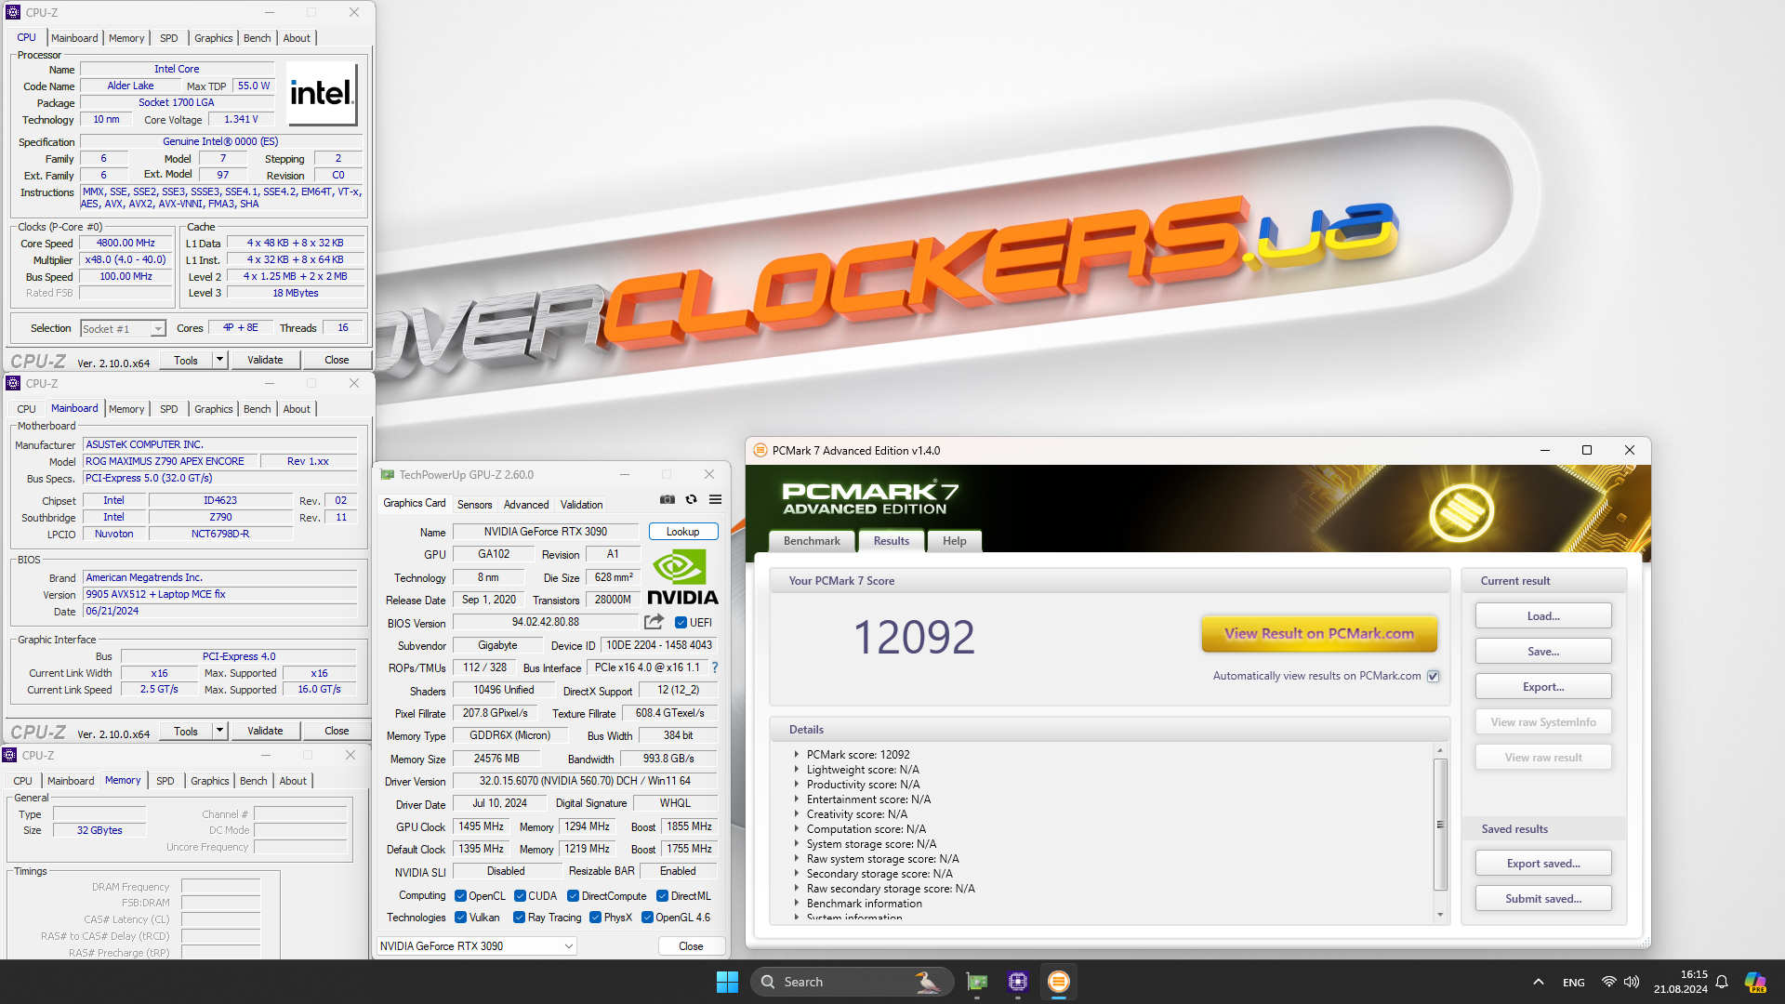This screenshot has width=1785, height=1004.
Task: Click Validate in the top CPU-Z window
Action: pos(265,360)
